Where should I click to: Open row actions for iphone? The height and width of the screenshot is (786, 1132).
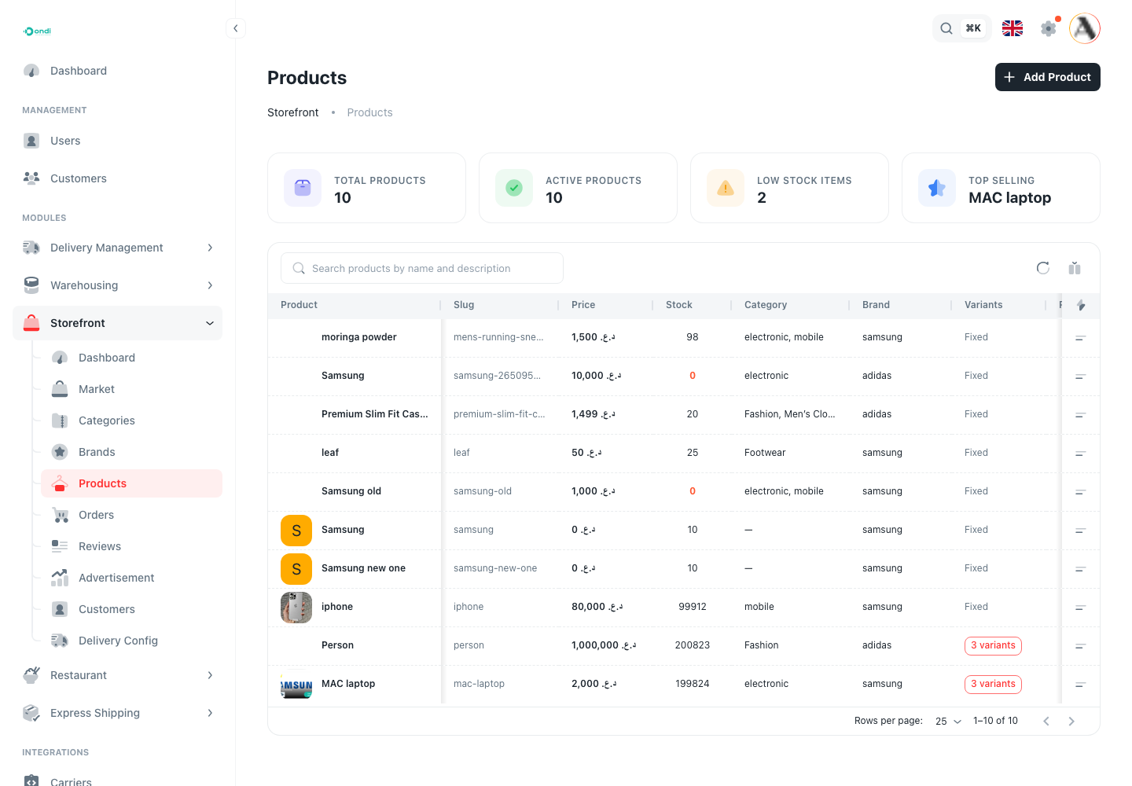pos(1081,608)
